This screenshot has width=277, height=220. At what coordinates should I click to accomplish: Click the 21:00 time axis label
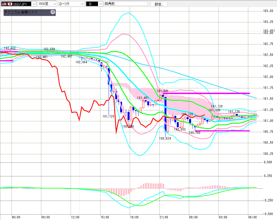pos(164,217)
